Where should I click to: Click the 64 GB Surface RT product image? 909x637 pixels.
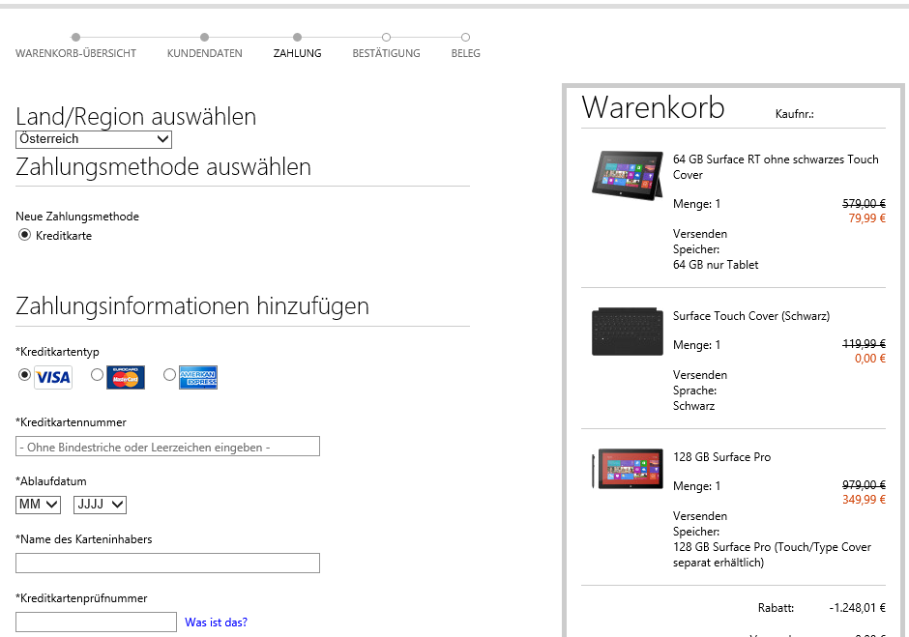click(x=626, y=175)
